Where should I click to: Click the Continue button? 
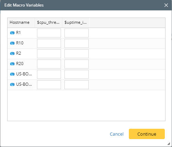pos(147,134)
